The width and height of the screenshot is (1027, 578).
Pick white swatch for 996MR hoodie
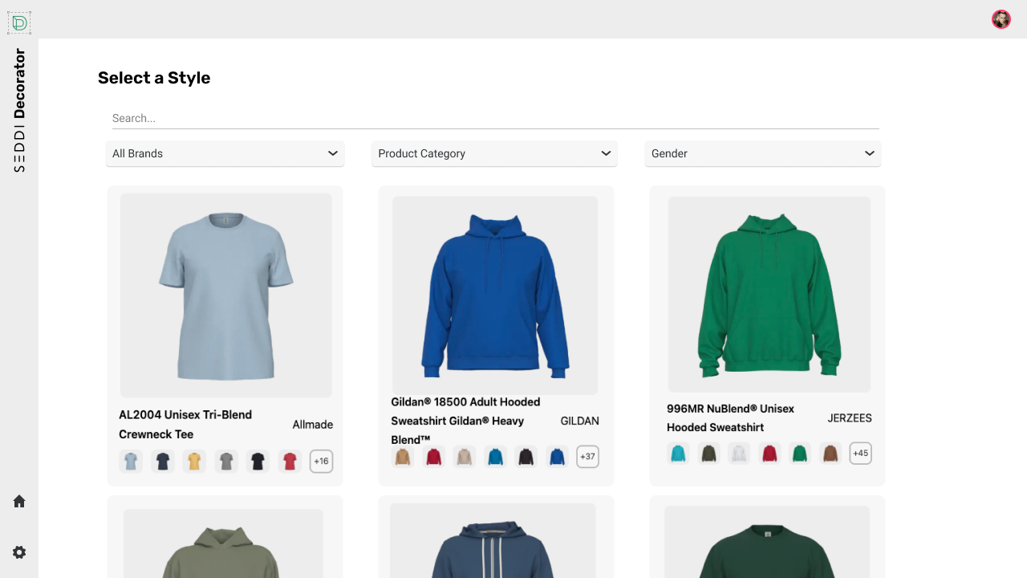click(x=739, y=454)
